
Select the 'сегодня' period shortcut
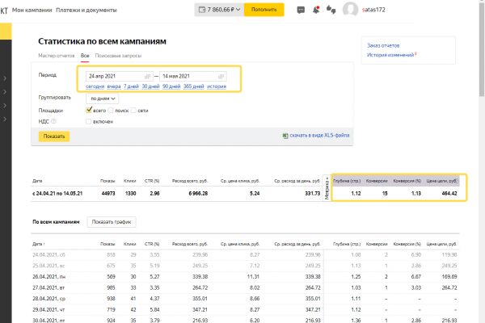click(95, 86)
